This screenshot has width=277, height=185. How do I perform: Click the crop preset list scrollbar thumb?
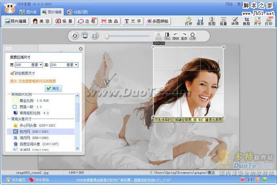[x=77, y=113]
